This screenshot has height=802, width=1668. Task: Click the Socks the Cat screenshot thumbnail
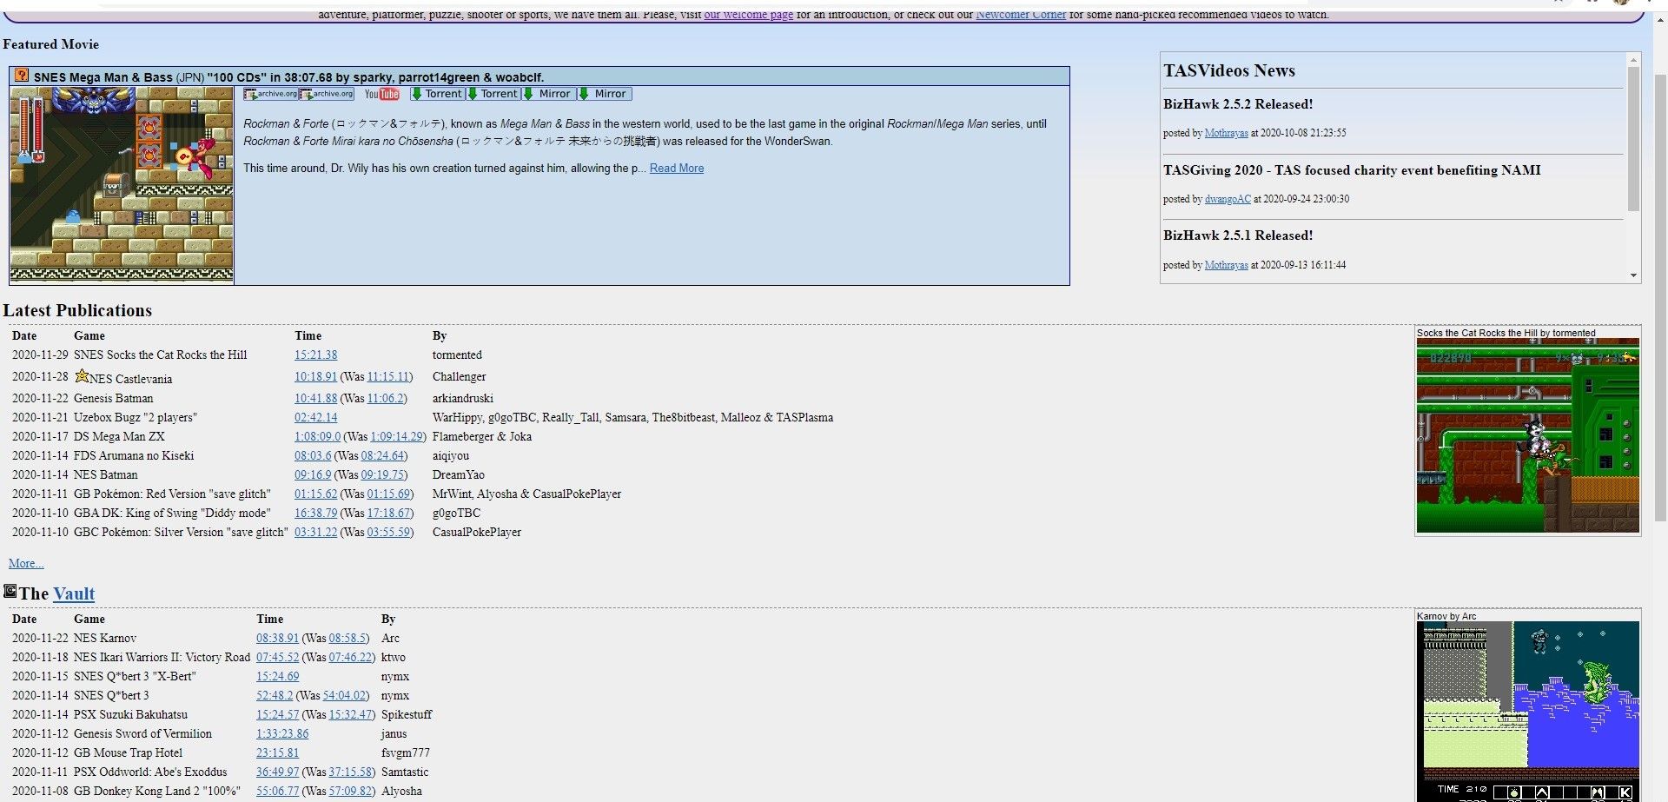[1527, 435]
